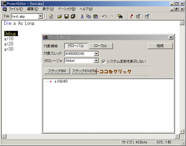Select the グローバル scope button

(76, 46)
